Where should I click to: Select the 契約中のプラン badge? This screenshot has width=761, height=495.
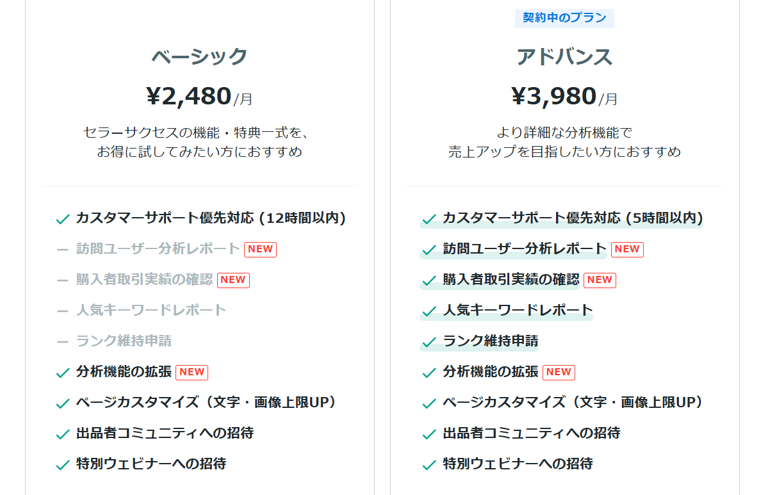[x=564, y=19]
